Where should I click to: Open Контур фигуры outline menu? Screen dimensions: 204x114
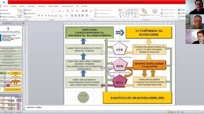pos(168,13)
